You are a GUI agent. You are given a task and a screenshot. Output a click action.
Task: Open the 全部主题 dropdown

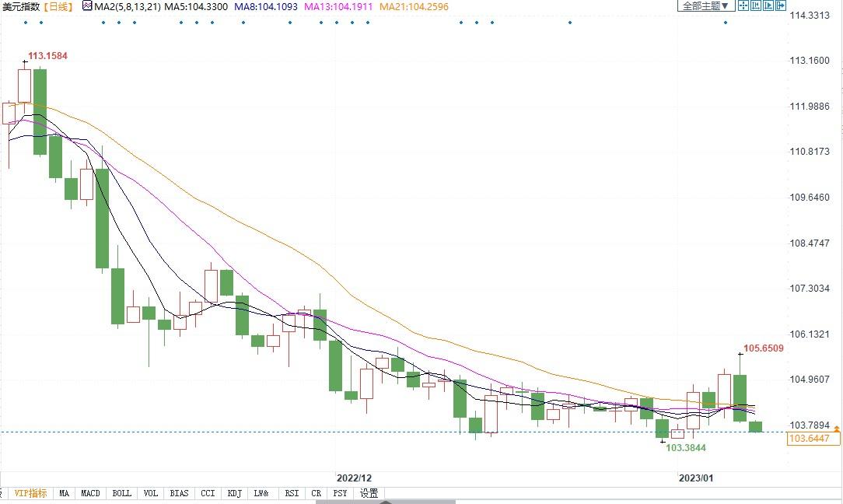point(705,5)
